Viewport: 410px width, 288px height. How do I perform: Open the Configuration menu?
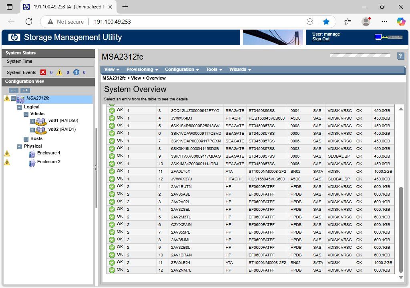182,70
